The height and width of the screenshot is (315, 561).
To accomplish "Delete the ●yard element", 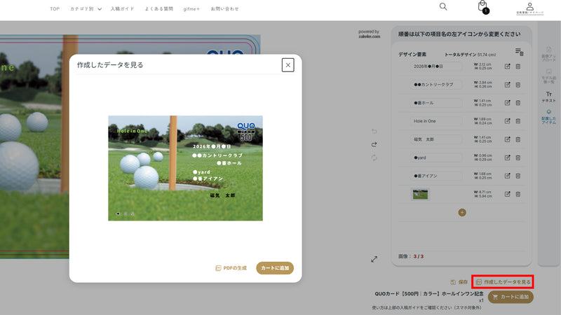I will [x=518, y=157].
